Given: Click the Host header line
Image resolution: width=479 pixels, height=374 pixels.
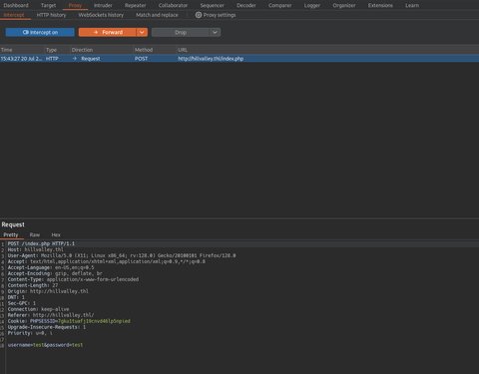Looking at the screenshot, I should coord(36,249).
